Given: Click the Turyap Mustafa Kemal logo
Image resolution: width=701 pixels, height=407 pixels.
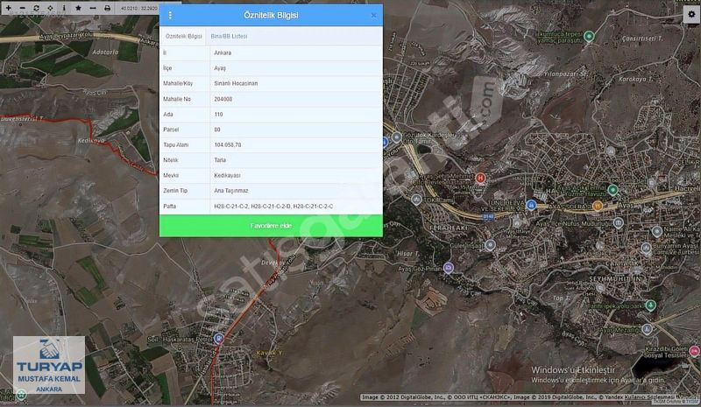Looking at the screenshot, I should point(49,365).
